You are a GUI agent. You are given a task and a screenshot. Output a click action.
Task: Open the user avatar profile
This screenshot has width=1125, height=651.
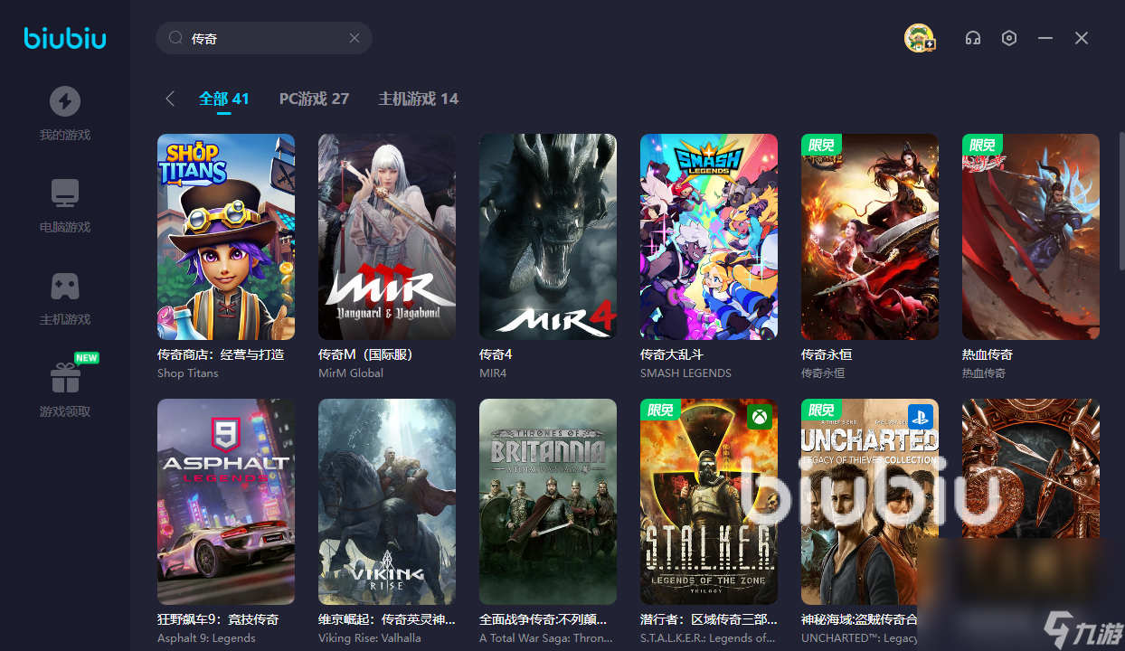[x=919, y=38]
